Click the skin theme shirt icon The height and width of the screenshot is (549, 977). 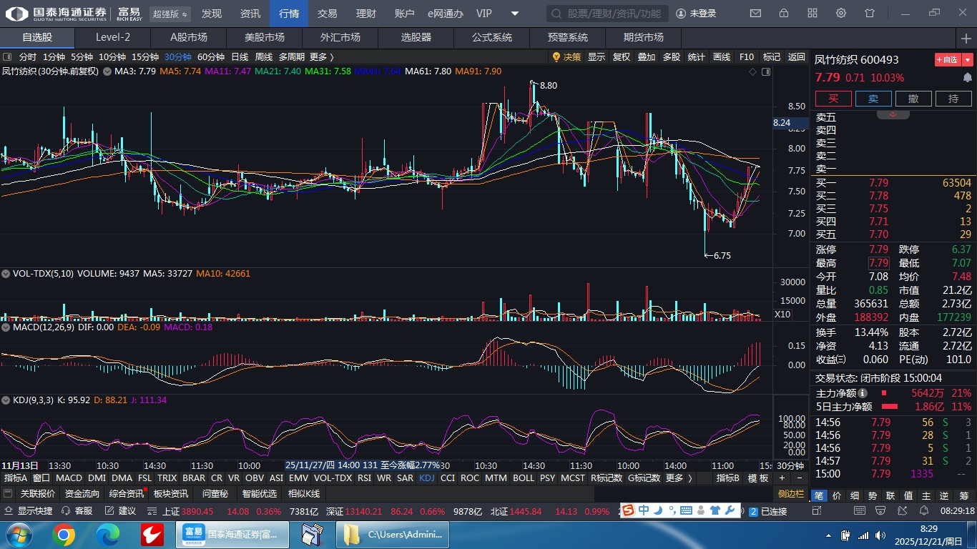pos(870,14)
